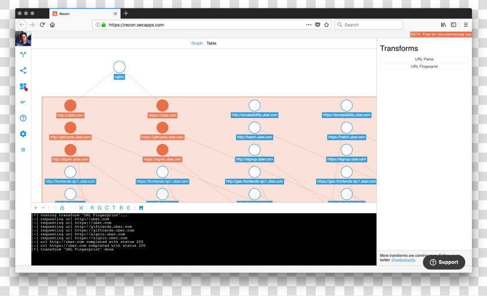
Task: Open the Support chat button
Action: pyautogui.click(x=444, y=262)
